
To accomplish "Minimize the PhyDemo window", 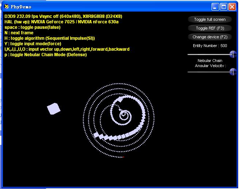I will (215, 7).
